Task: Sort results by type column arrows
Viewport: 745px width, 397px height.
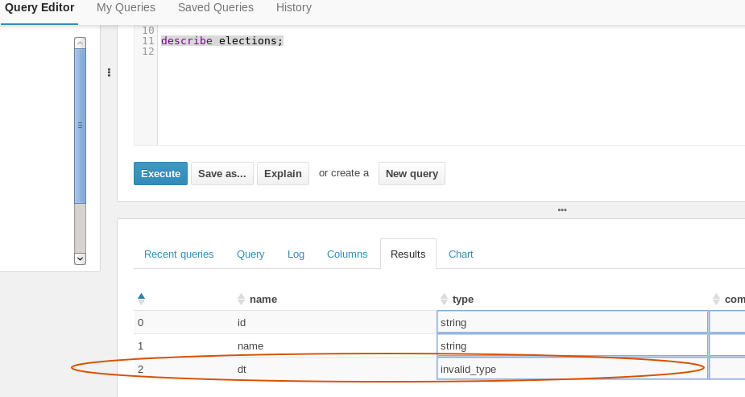Action: [444, 299]
